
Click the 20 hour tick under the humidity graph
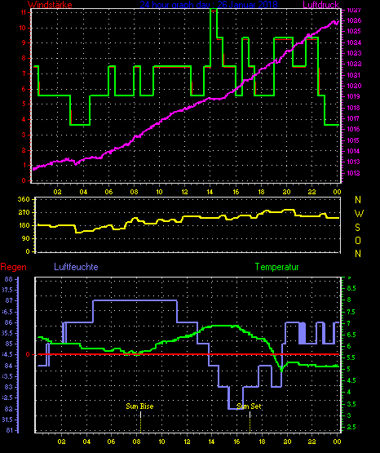click(x=287, y=442)
